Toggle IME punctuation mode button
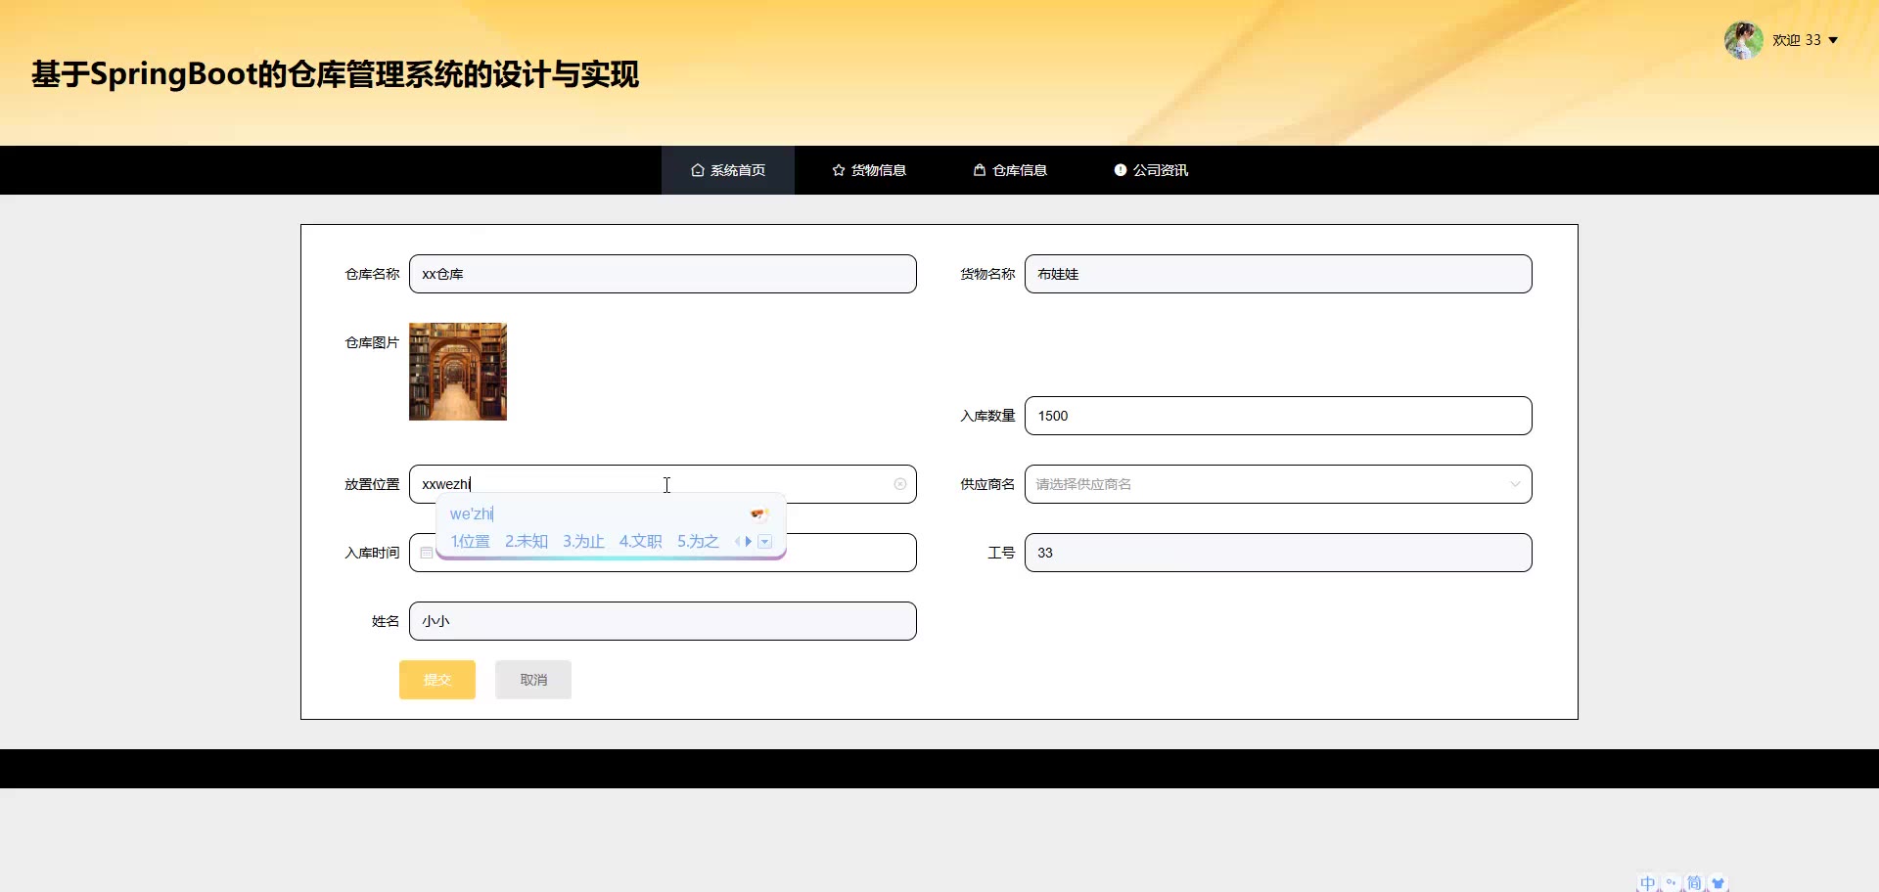The width and height of the screenshot is (1879, 892). 1672,883
